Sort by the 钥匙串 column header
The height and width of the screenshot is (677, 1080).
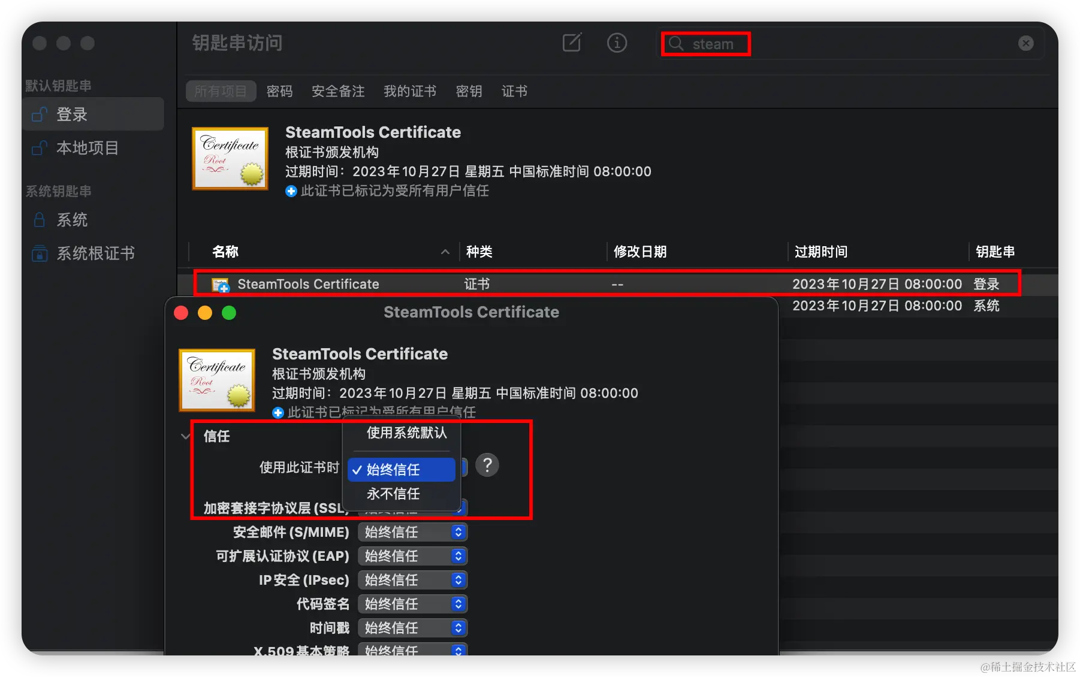[995, 252]
